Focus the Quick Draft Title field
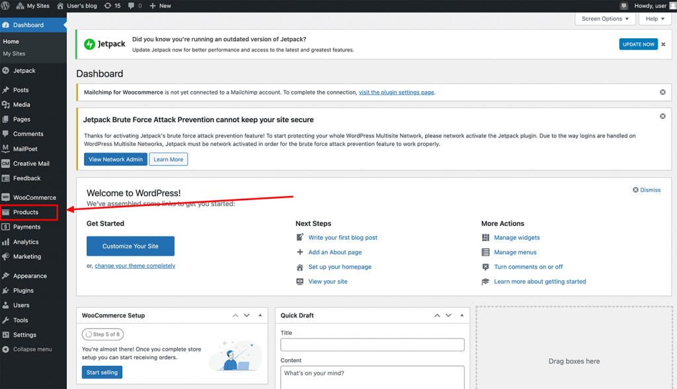This screenshot has height=389, width=677. [x=372, y=345]
